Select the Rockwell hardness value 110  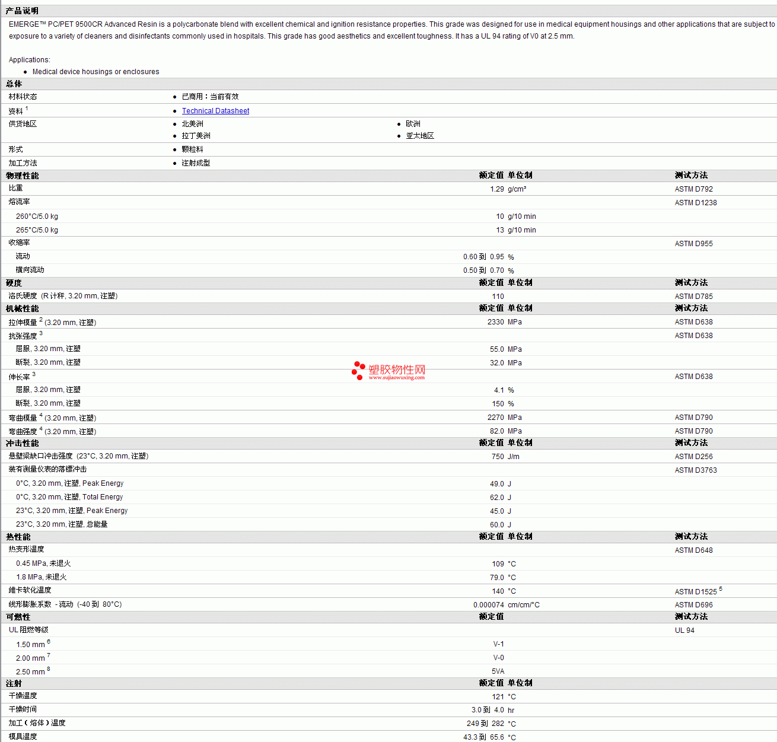498,297
